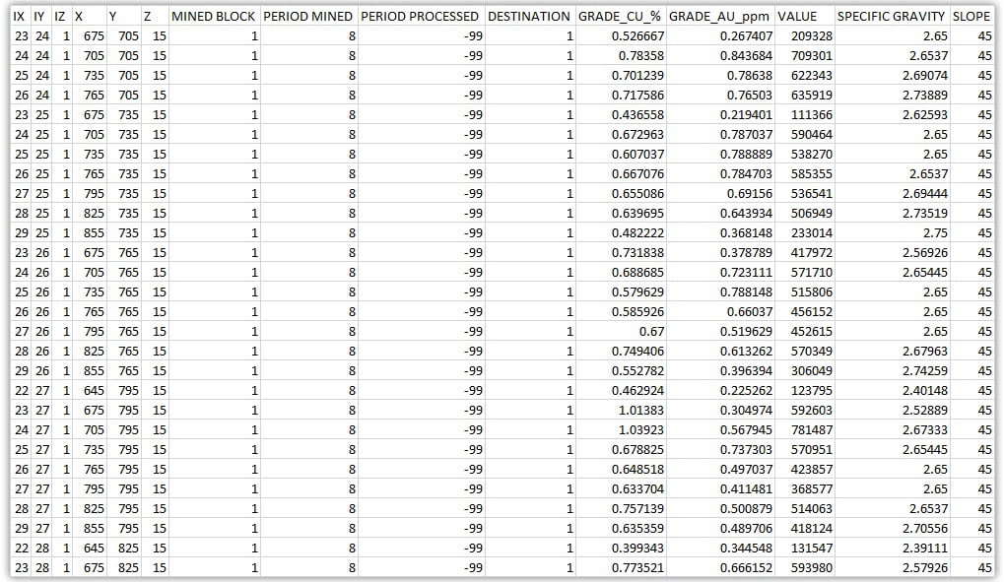
Task: Select the value cell 233014
Action: click(x=804, y=233)
